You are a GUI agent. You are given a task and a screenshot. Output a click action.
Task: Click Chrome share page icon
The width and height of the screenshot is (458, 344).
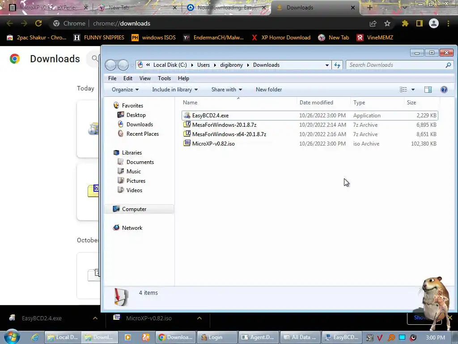373,23
